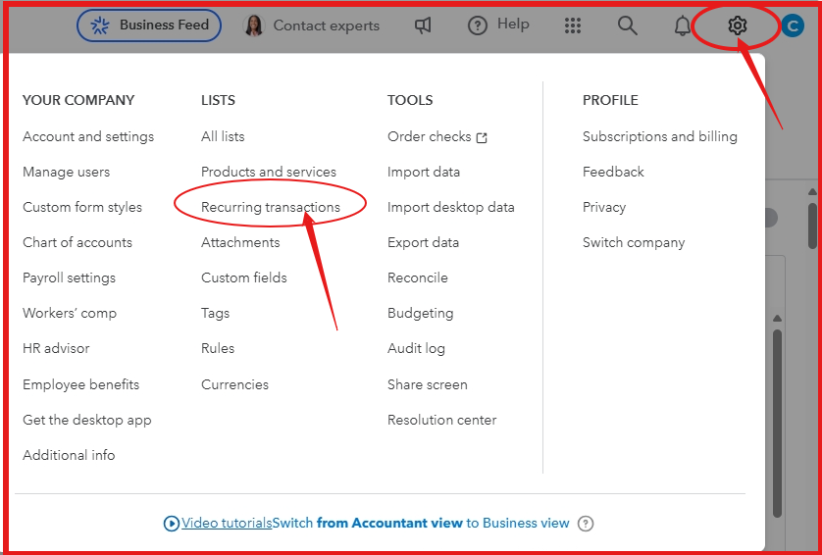Open Chart of accounts
This screenshot has width=822, height=555.
pos(77,242)
